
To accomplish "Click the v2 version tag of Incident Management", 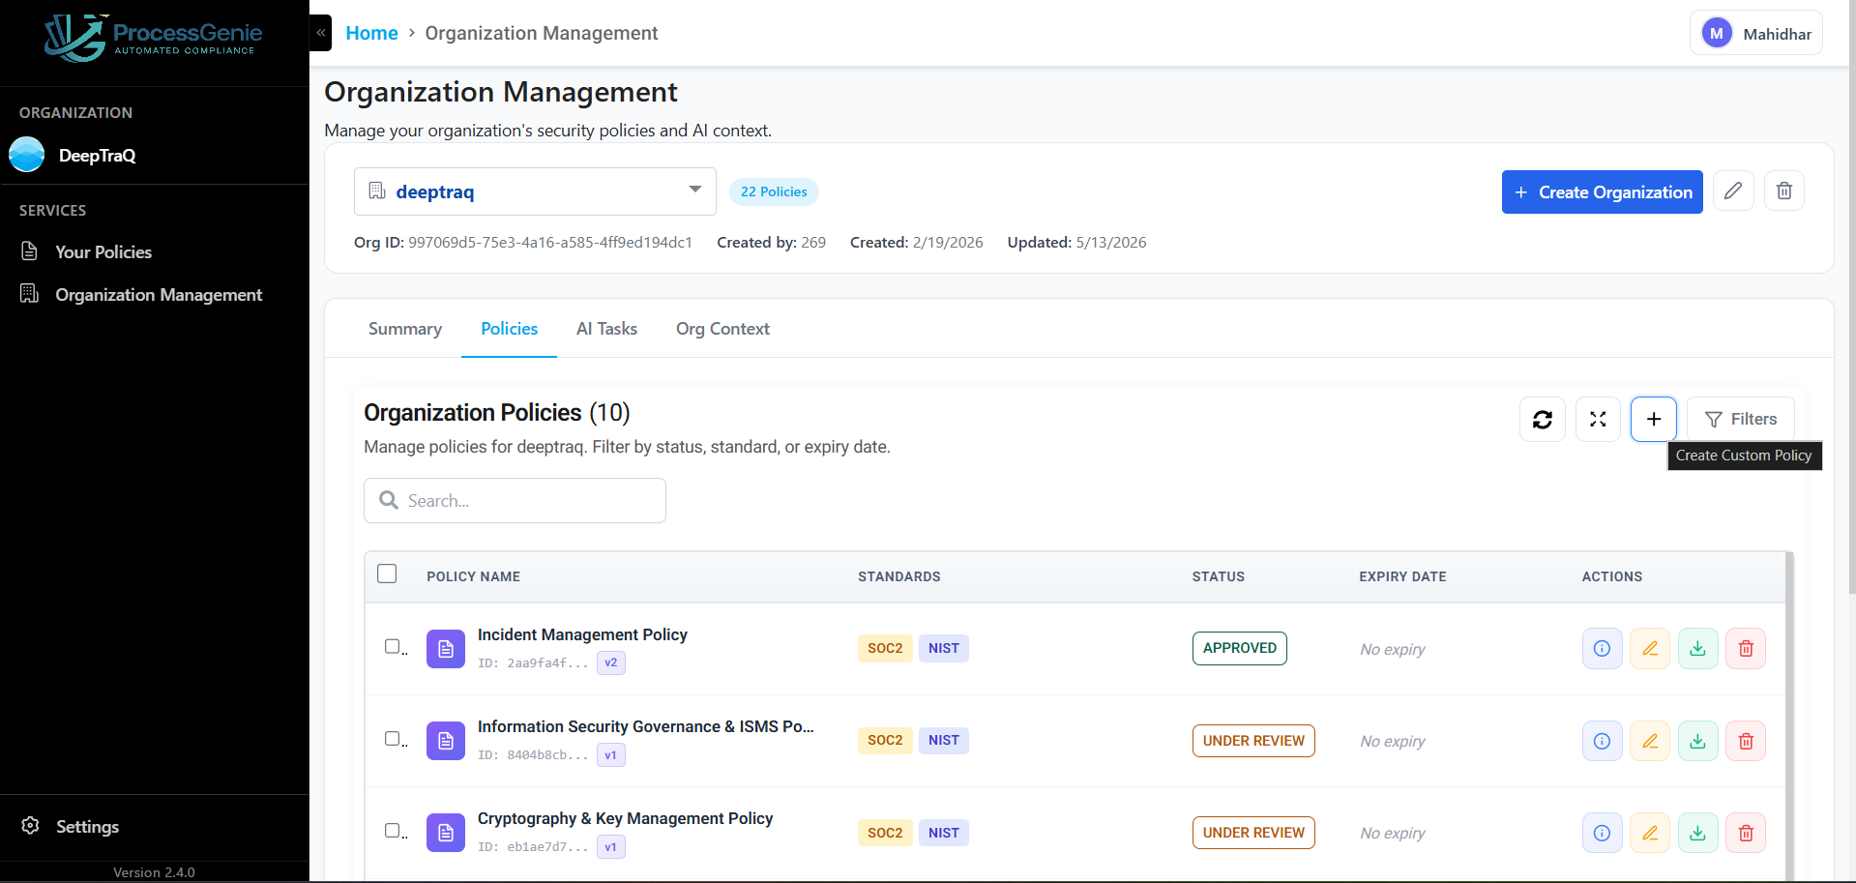I will tap(610, 662).
